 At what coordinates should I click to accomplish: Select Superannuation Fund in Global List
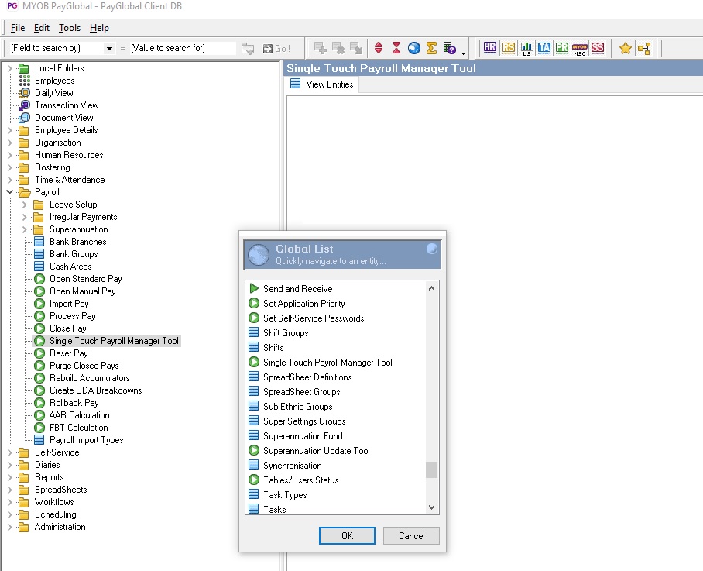pyautogui.click(x=303, y=436)
